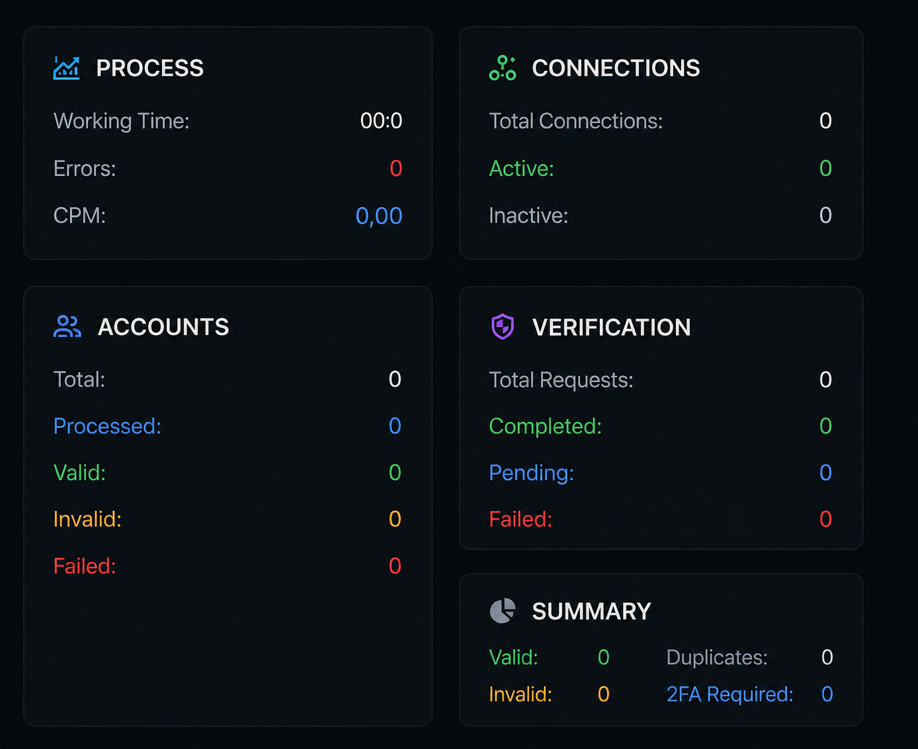The image size is (918, 749).
Task: Click the green "Active:" label
Action: (521, 169)
